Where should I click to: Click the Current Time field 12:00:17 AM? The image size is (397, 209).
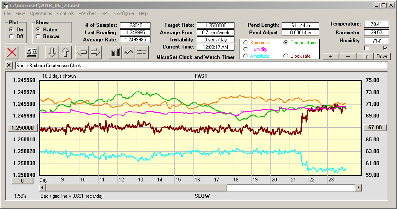pyautogui.click(x=216, y=47)
